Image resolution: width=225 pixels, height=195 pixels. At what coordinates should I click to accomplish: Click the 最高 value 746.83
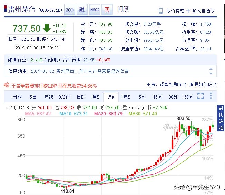click(106, 32)
